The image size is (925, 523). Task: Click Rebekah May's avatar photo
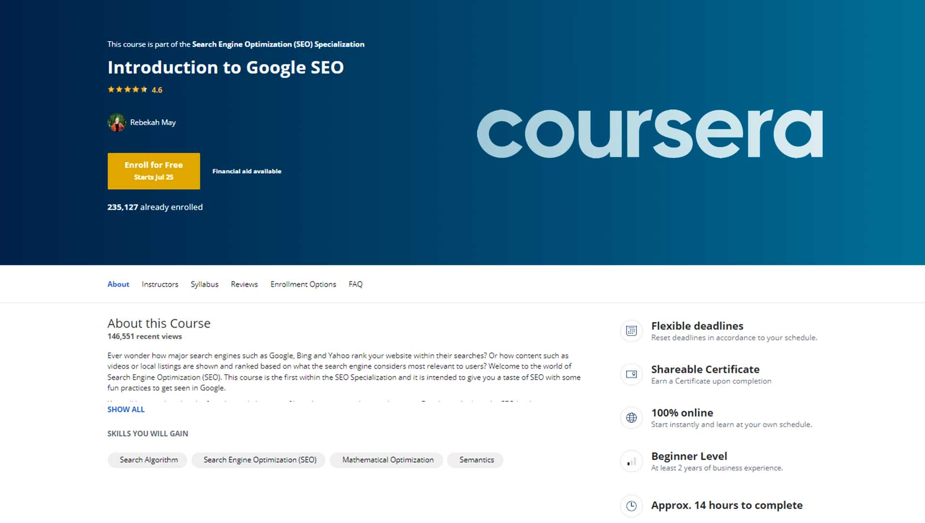pyautogui.click(x=117, y=123)
